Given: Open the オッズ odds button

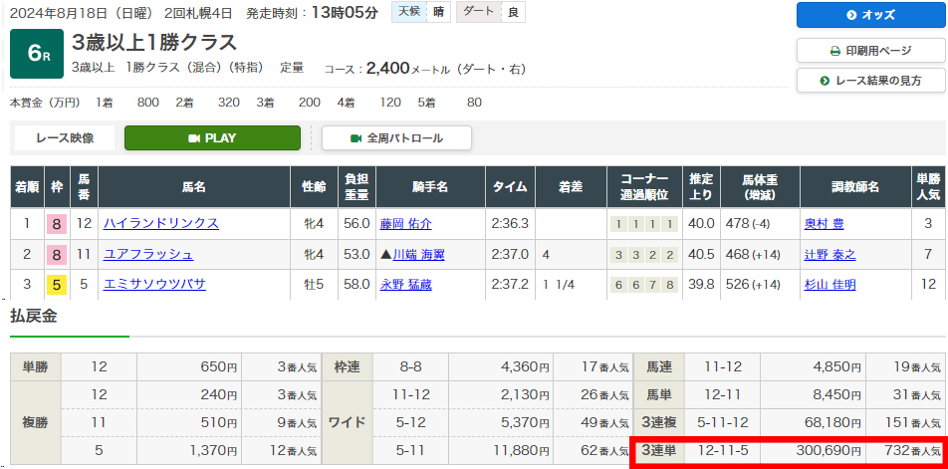Looking at the screenshot, I should pos(870,15).
